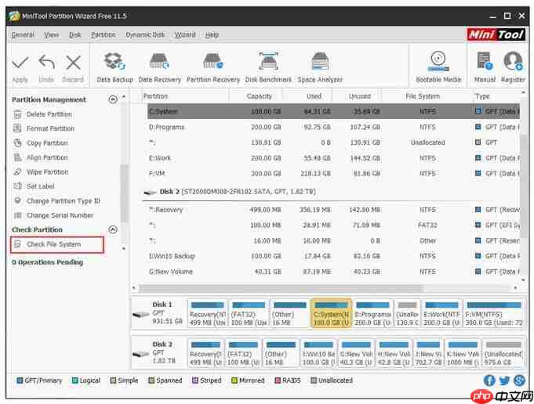Screen dimensions: 534x404
Task: Sort the list by the Capacity column
Action: [260, 96]
